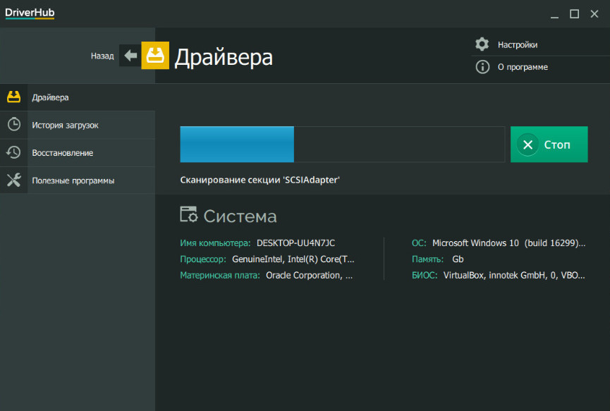Go to Полезные программы text label
Image resolution: width=610 pixels, height=411 pixels.
pyautogui.click(x=73, y=180)
